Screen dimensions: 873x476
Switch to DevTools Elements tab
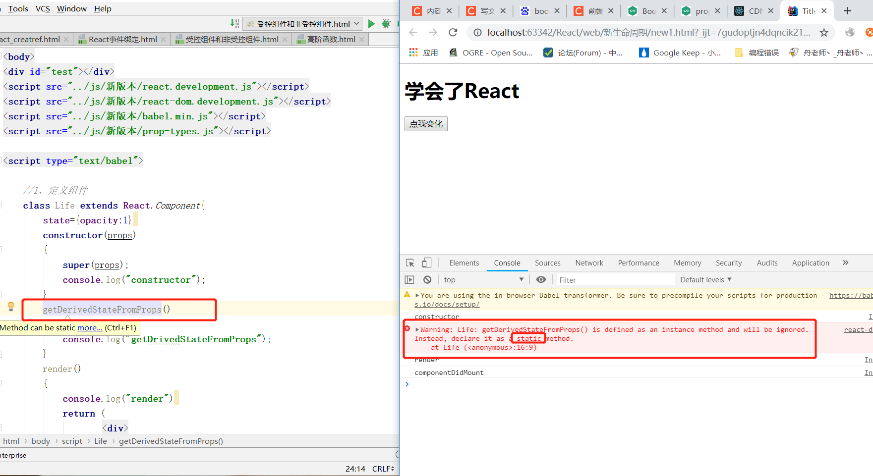pyautogui.click(x=464, y=263)
